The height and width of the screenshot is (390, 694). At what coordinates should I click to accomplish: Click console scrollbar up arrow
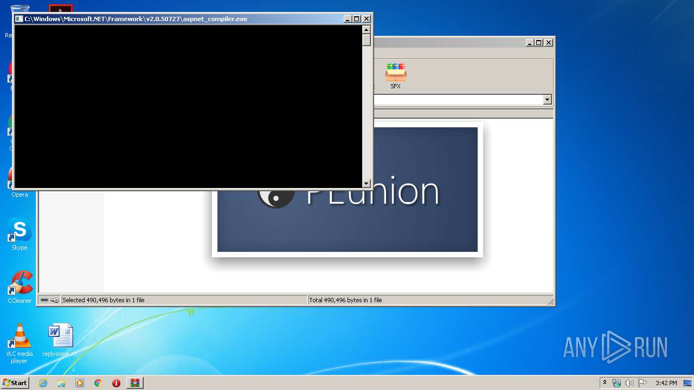point(367,30)
